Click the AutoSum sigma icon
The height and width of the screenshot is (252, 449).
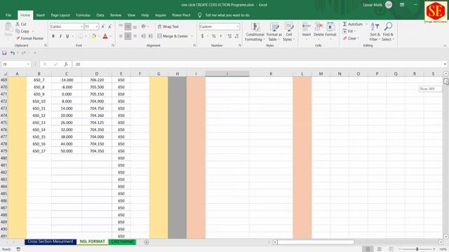click(x=344, y=24)
